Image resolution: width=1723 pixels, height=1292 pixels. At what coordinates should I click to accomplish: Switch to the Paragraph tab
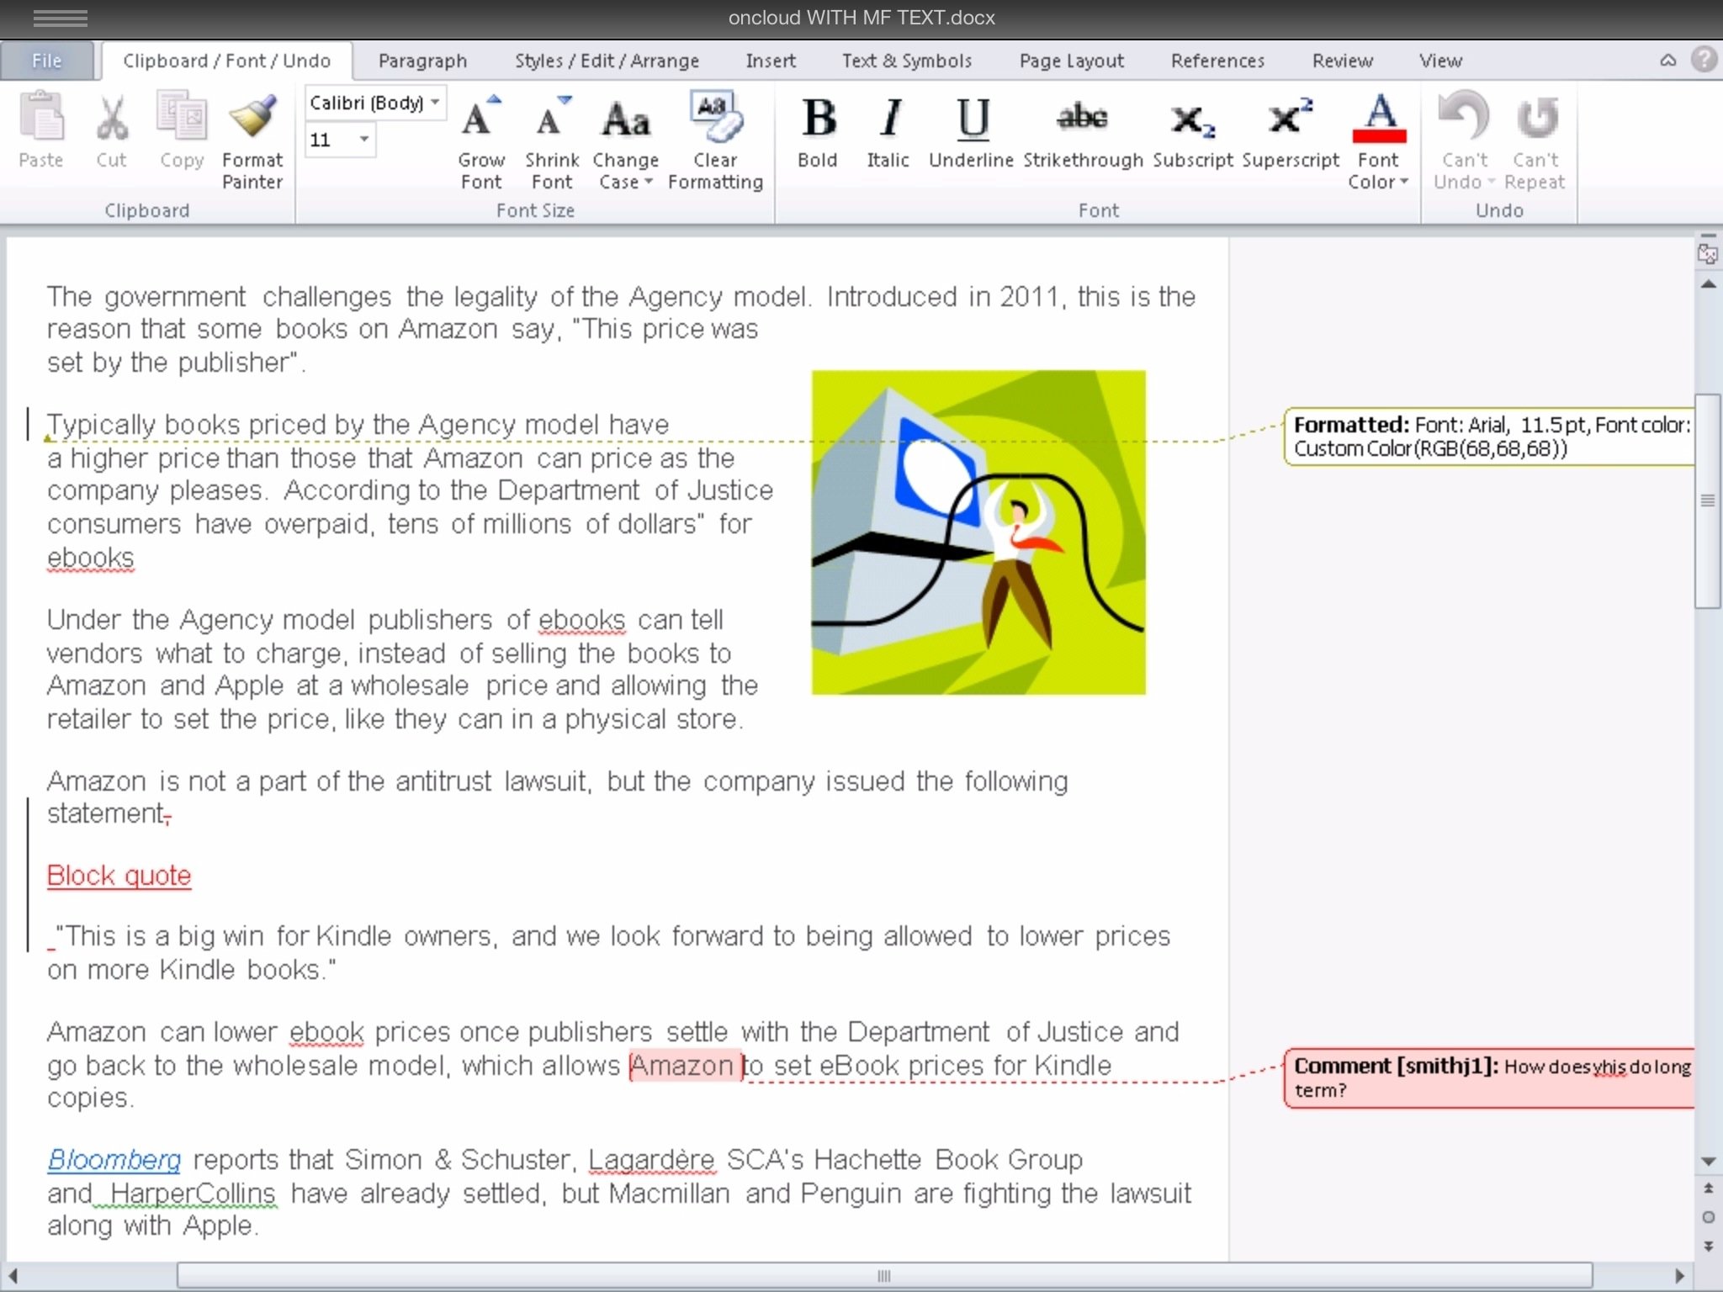[x=422, y=61]
